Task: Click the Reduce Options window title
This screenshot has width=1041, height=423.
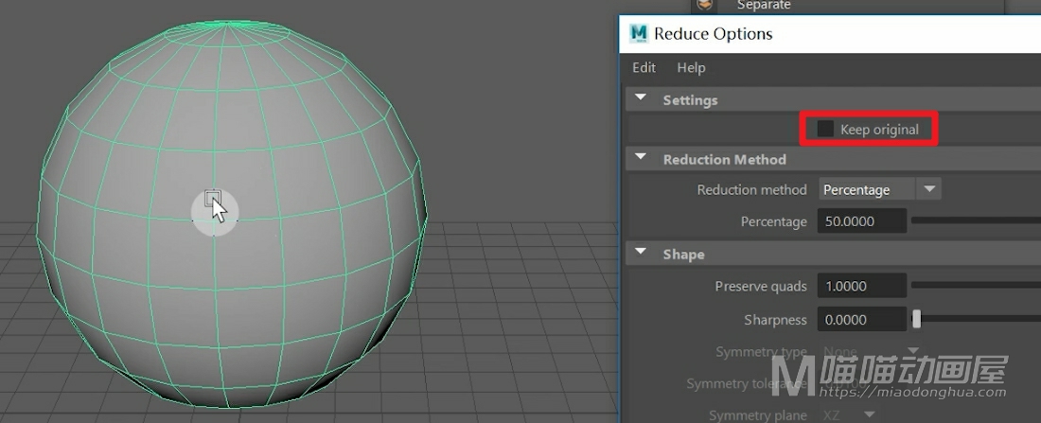Action: click(713, 34)
